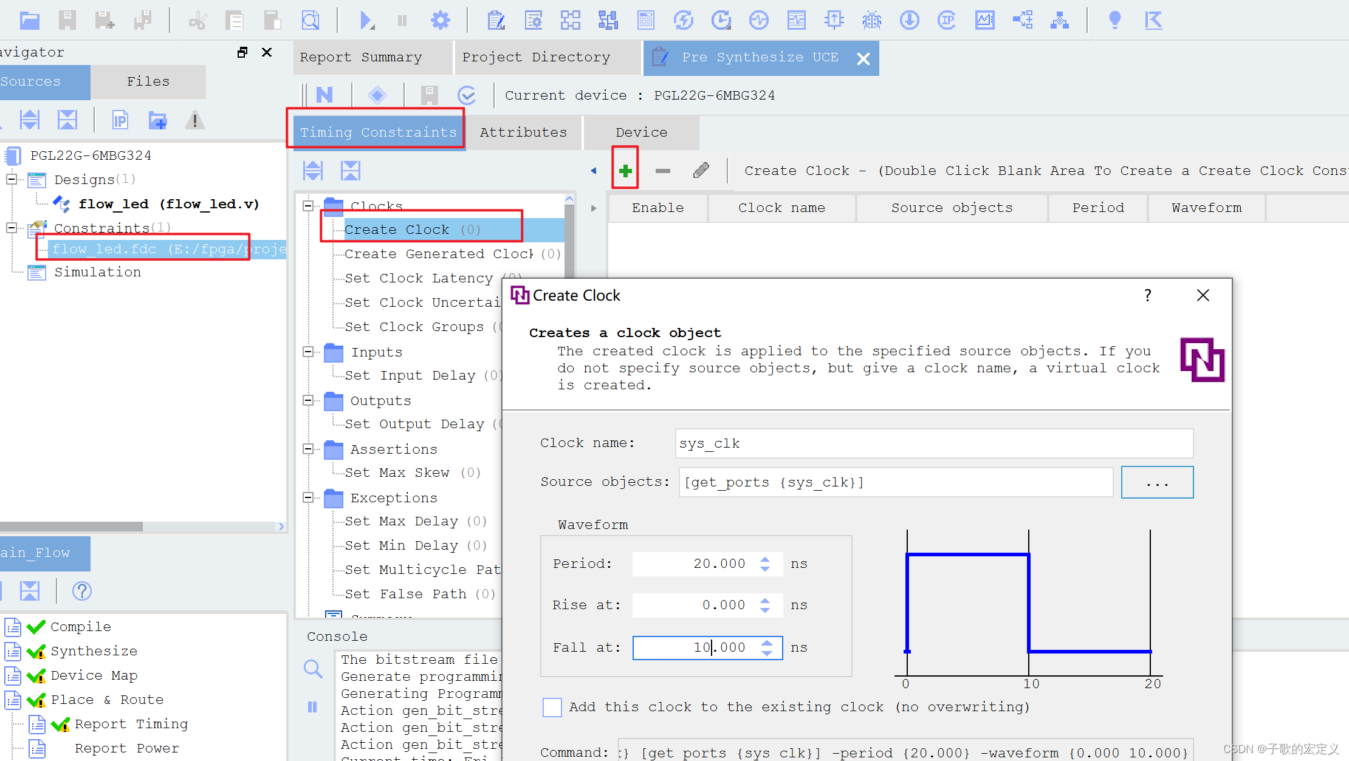The height and width of the screenshot is (761, 1349).
Task: Click the Source objects input field
Action: [x=896, y=482]
